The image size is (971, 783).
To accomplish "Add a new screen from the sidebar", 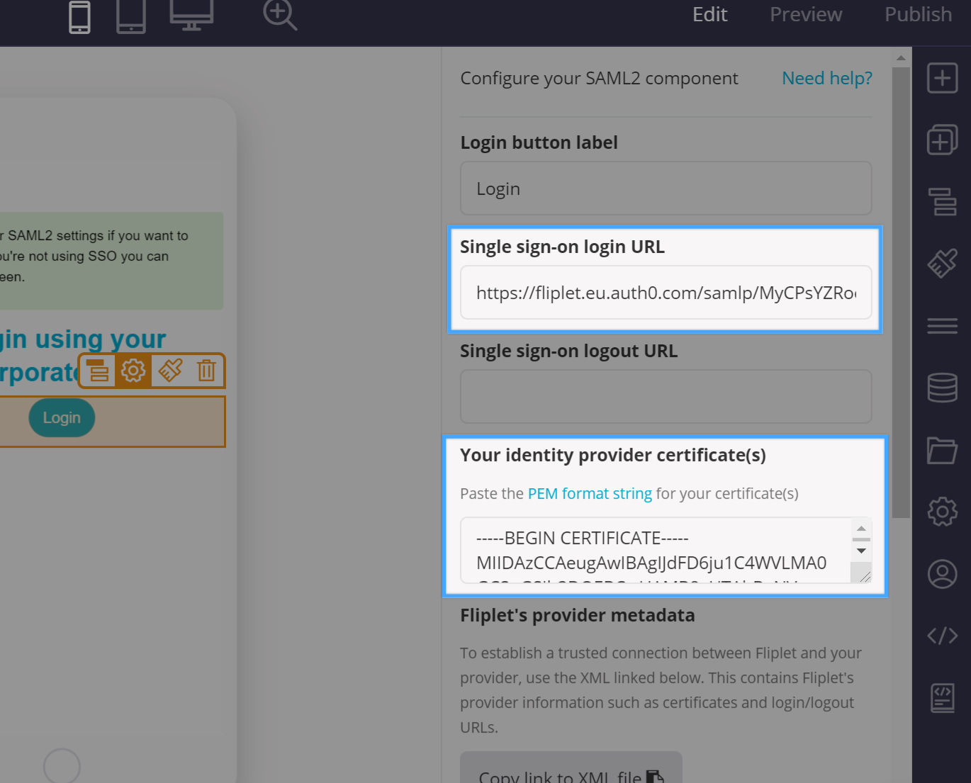I will tap(942, 140).
